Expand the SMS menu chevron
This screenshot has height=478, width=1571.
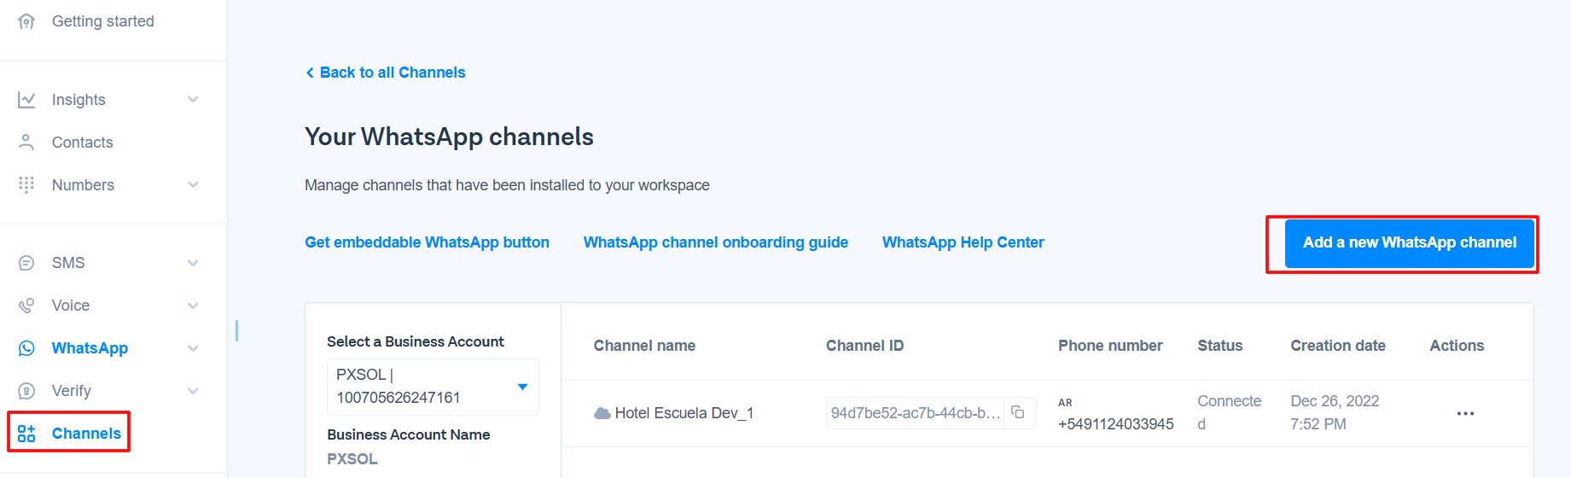(193, 263)
